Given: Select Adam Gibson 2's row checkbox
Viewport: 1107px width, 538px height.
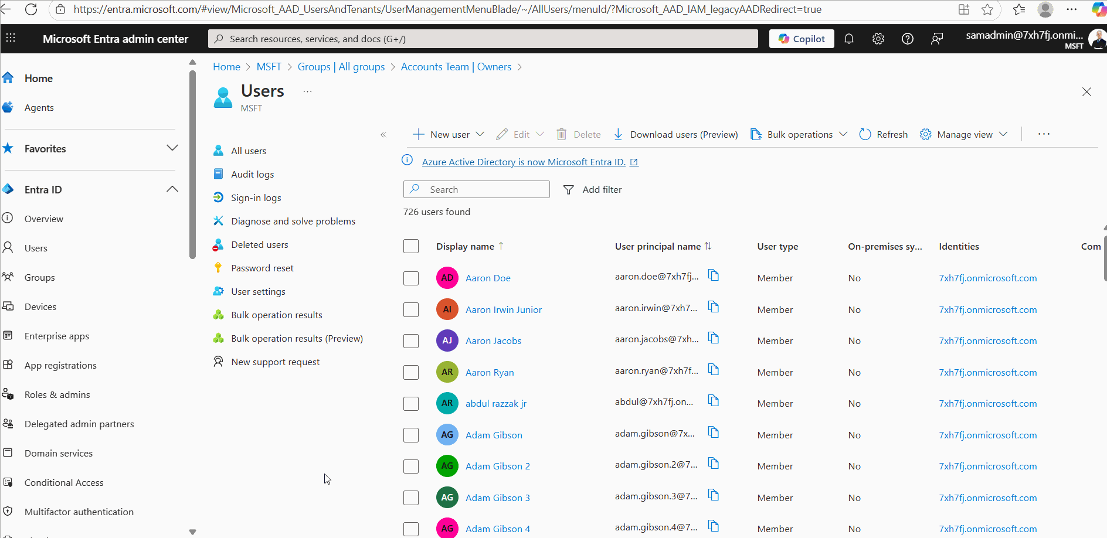Looking at the screenshot, I should tap(410, 466).
